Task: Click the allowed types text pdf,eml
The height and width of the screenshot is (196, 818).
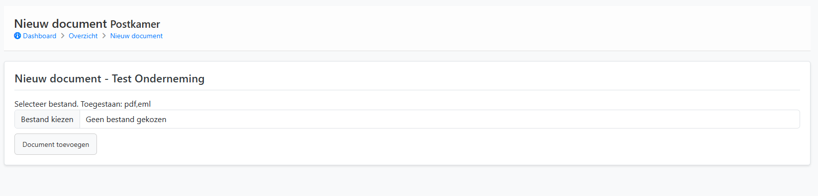Action: click(138, 104)
